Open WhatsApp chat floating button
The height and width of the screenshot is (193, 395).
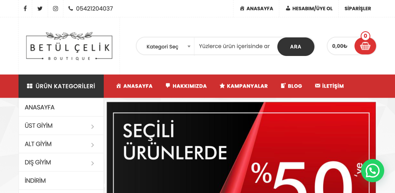pyautogui.click(x=372, y=171)
